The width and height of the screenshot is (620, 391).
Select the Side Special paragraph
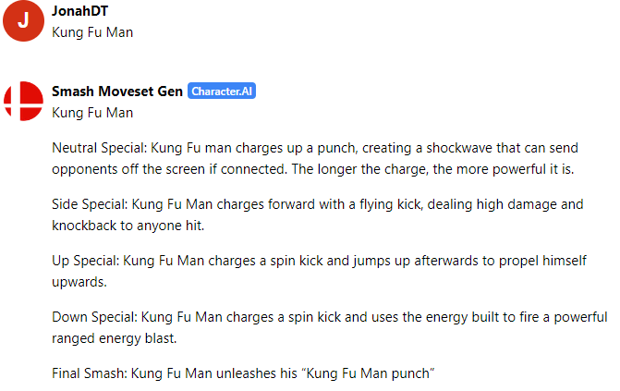[x=318, y=214]
